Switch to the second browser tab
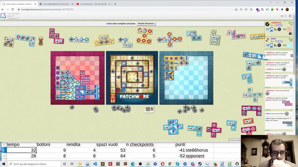Image resolution: width=298 pixels, height=167 pixels. [x=56, y=4]
